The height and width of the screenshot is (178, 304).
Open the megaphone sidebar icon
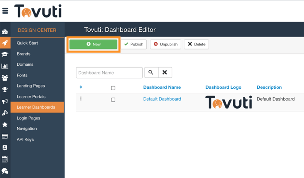click(5, 101)
